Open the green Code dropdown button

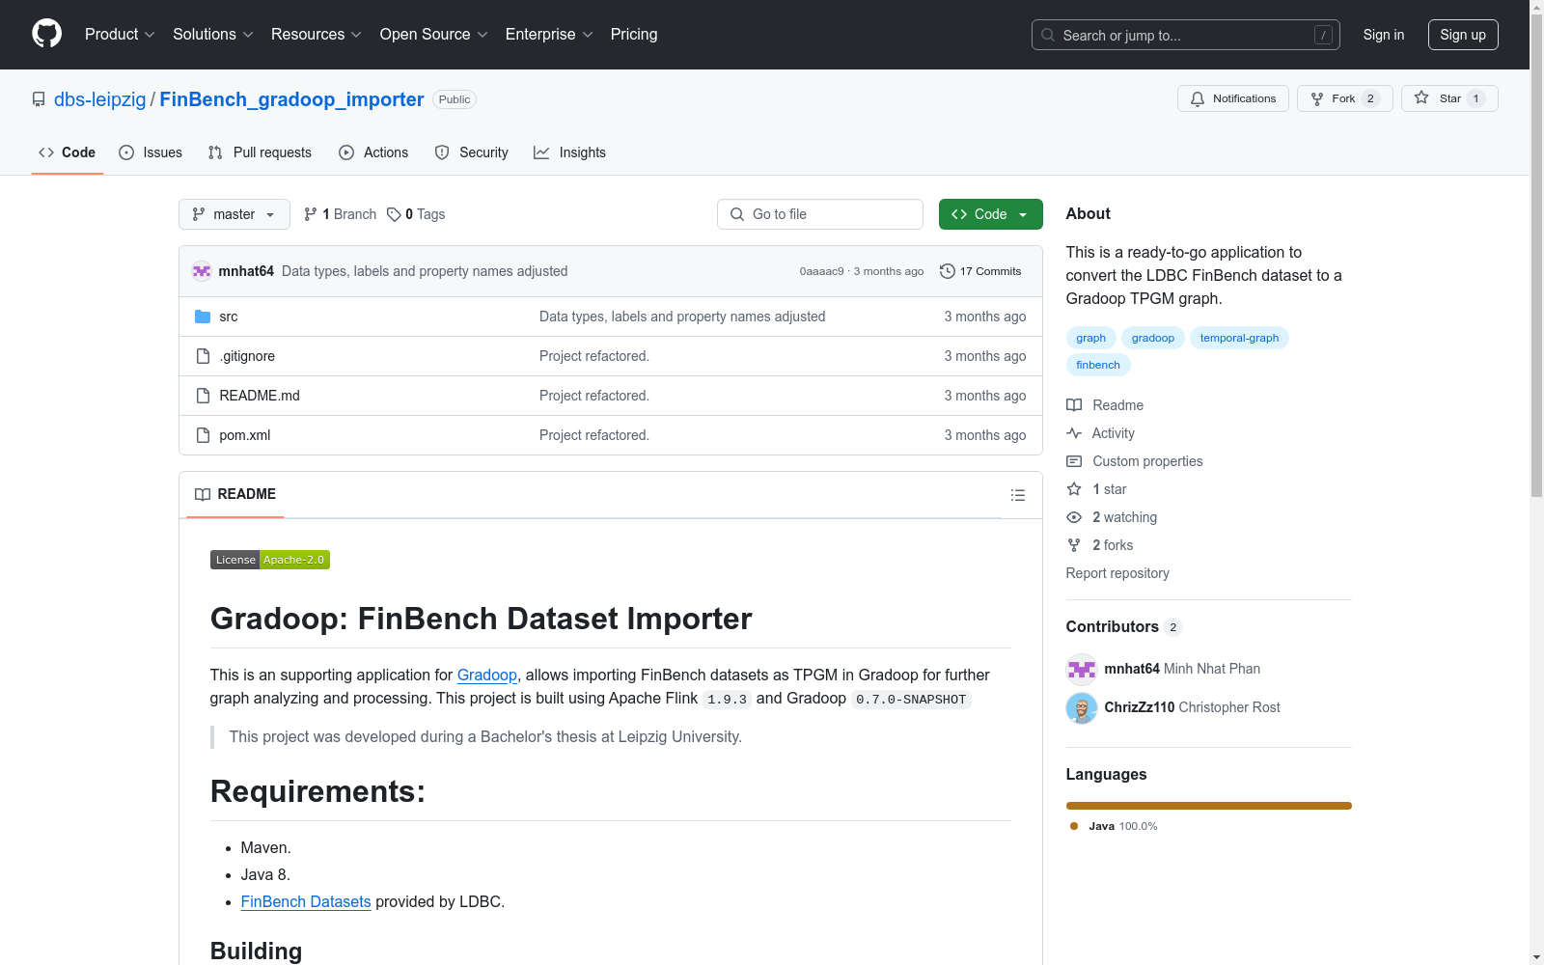click(991, 214)
